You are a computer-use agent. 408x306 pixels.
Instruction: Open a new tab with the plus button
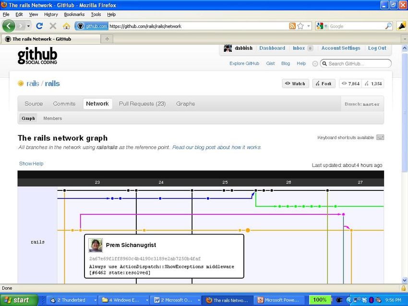pos(107,39)
